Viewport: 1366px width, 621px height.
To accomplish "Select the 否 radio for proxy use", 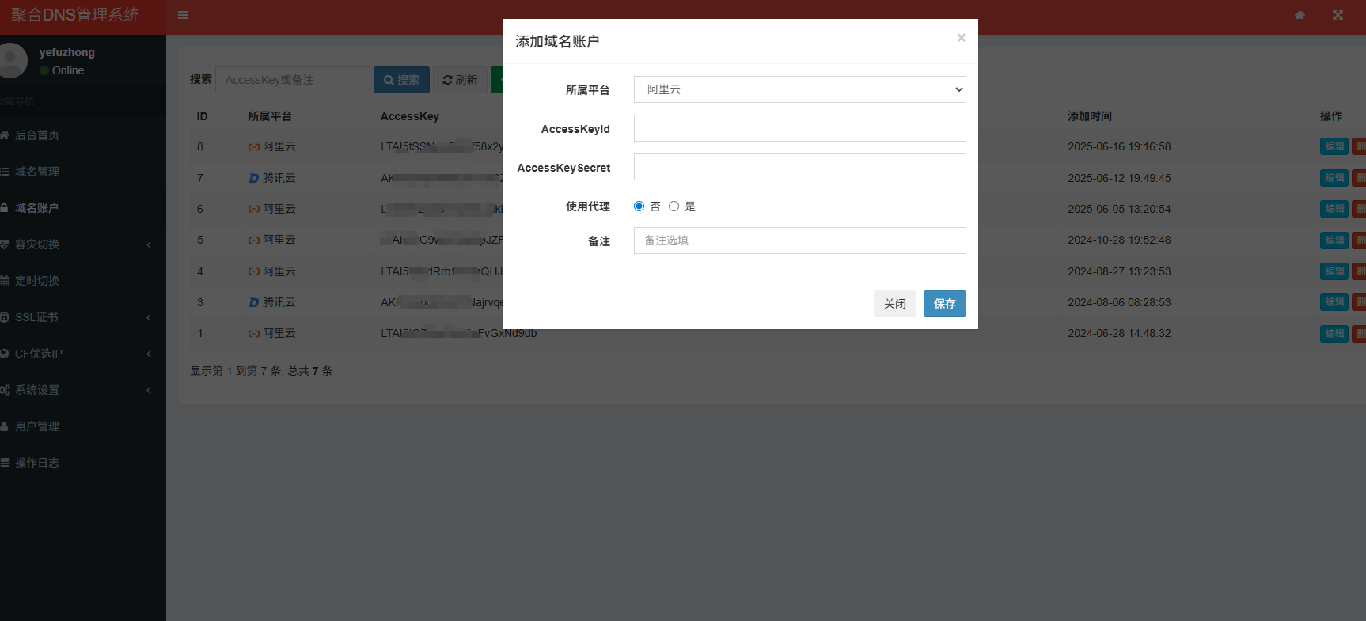I will coord(639,206).
